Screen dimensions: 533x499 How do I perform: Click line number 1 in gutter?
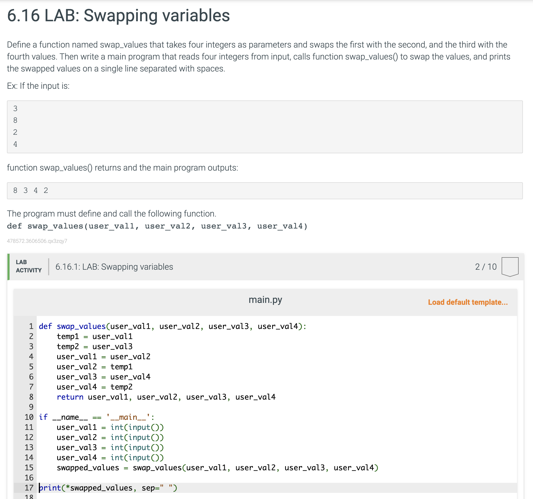click(31, 326)
